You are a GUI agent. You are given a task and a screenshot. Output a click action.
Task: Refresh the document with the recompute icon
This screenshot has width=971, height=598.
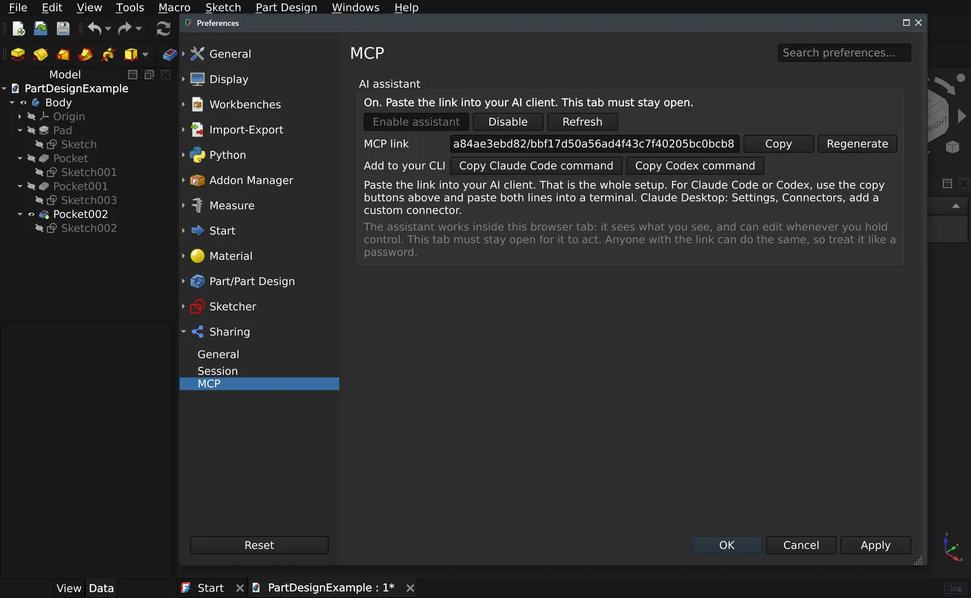163,29
